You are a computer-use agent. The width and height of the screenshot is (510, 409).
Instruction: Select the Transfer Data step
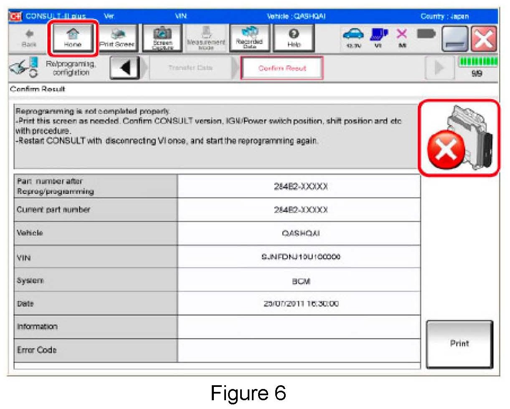coord(190,68)
